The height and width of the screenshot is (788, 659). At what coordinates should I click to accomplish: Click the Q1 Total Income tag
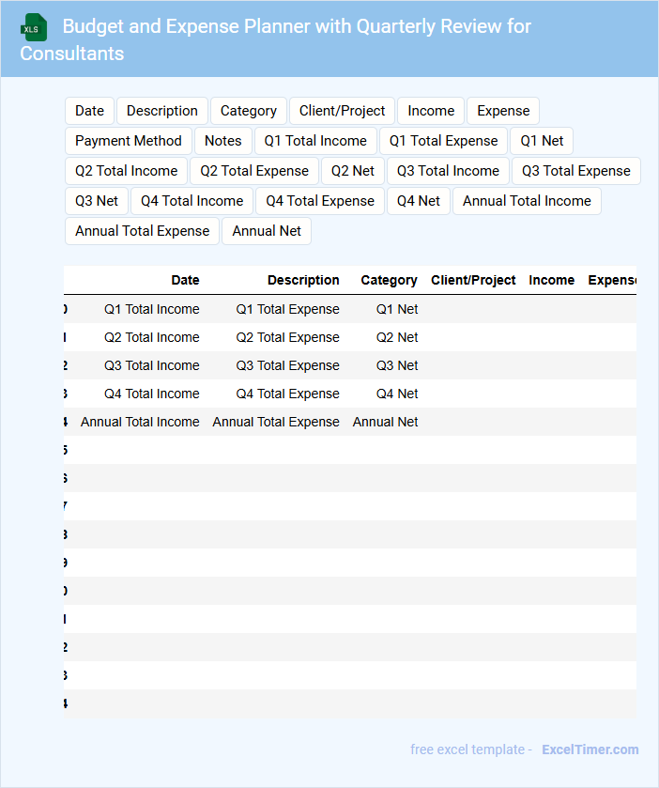tap(315, 141)
